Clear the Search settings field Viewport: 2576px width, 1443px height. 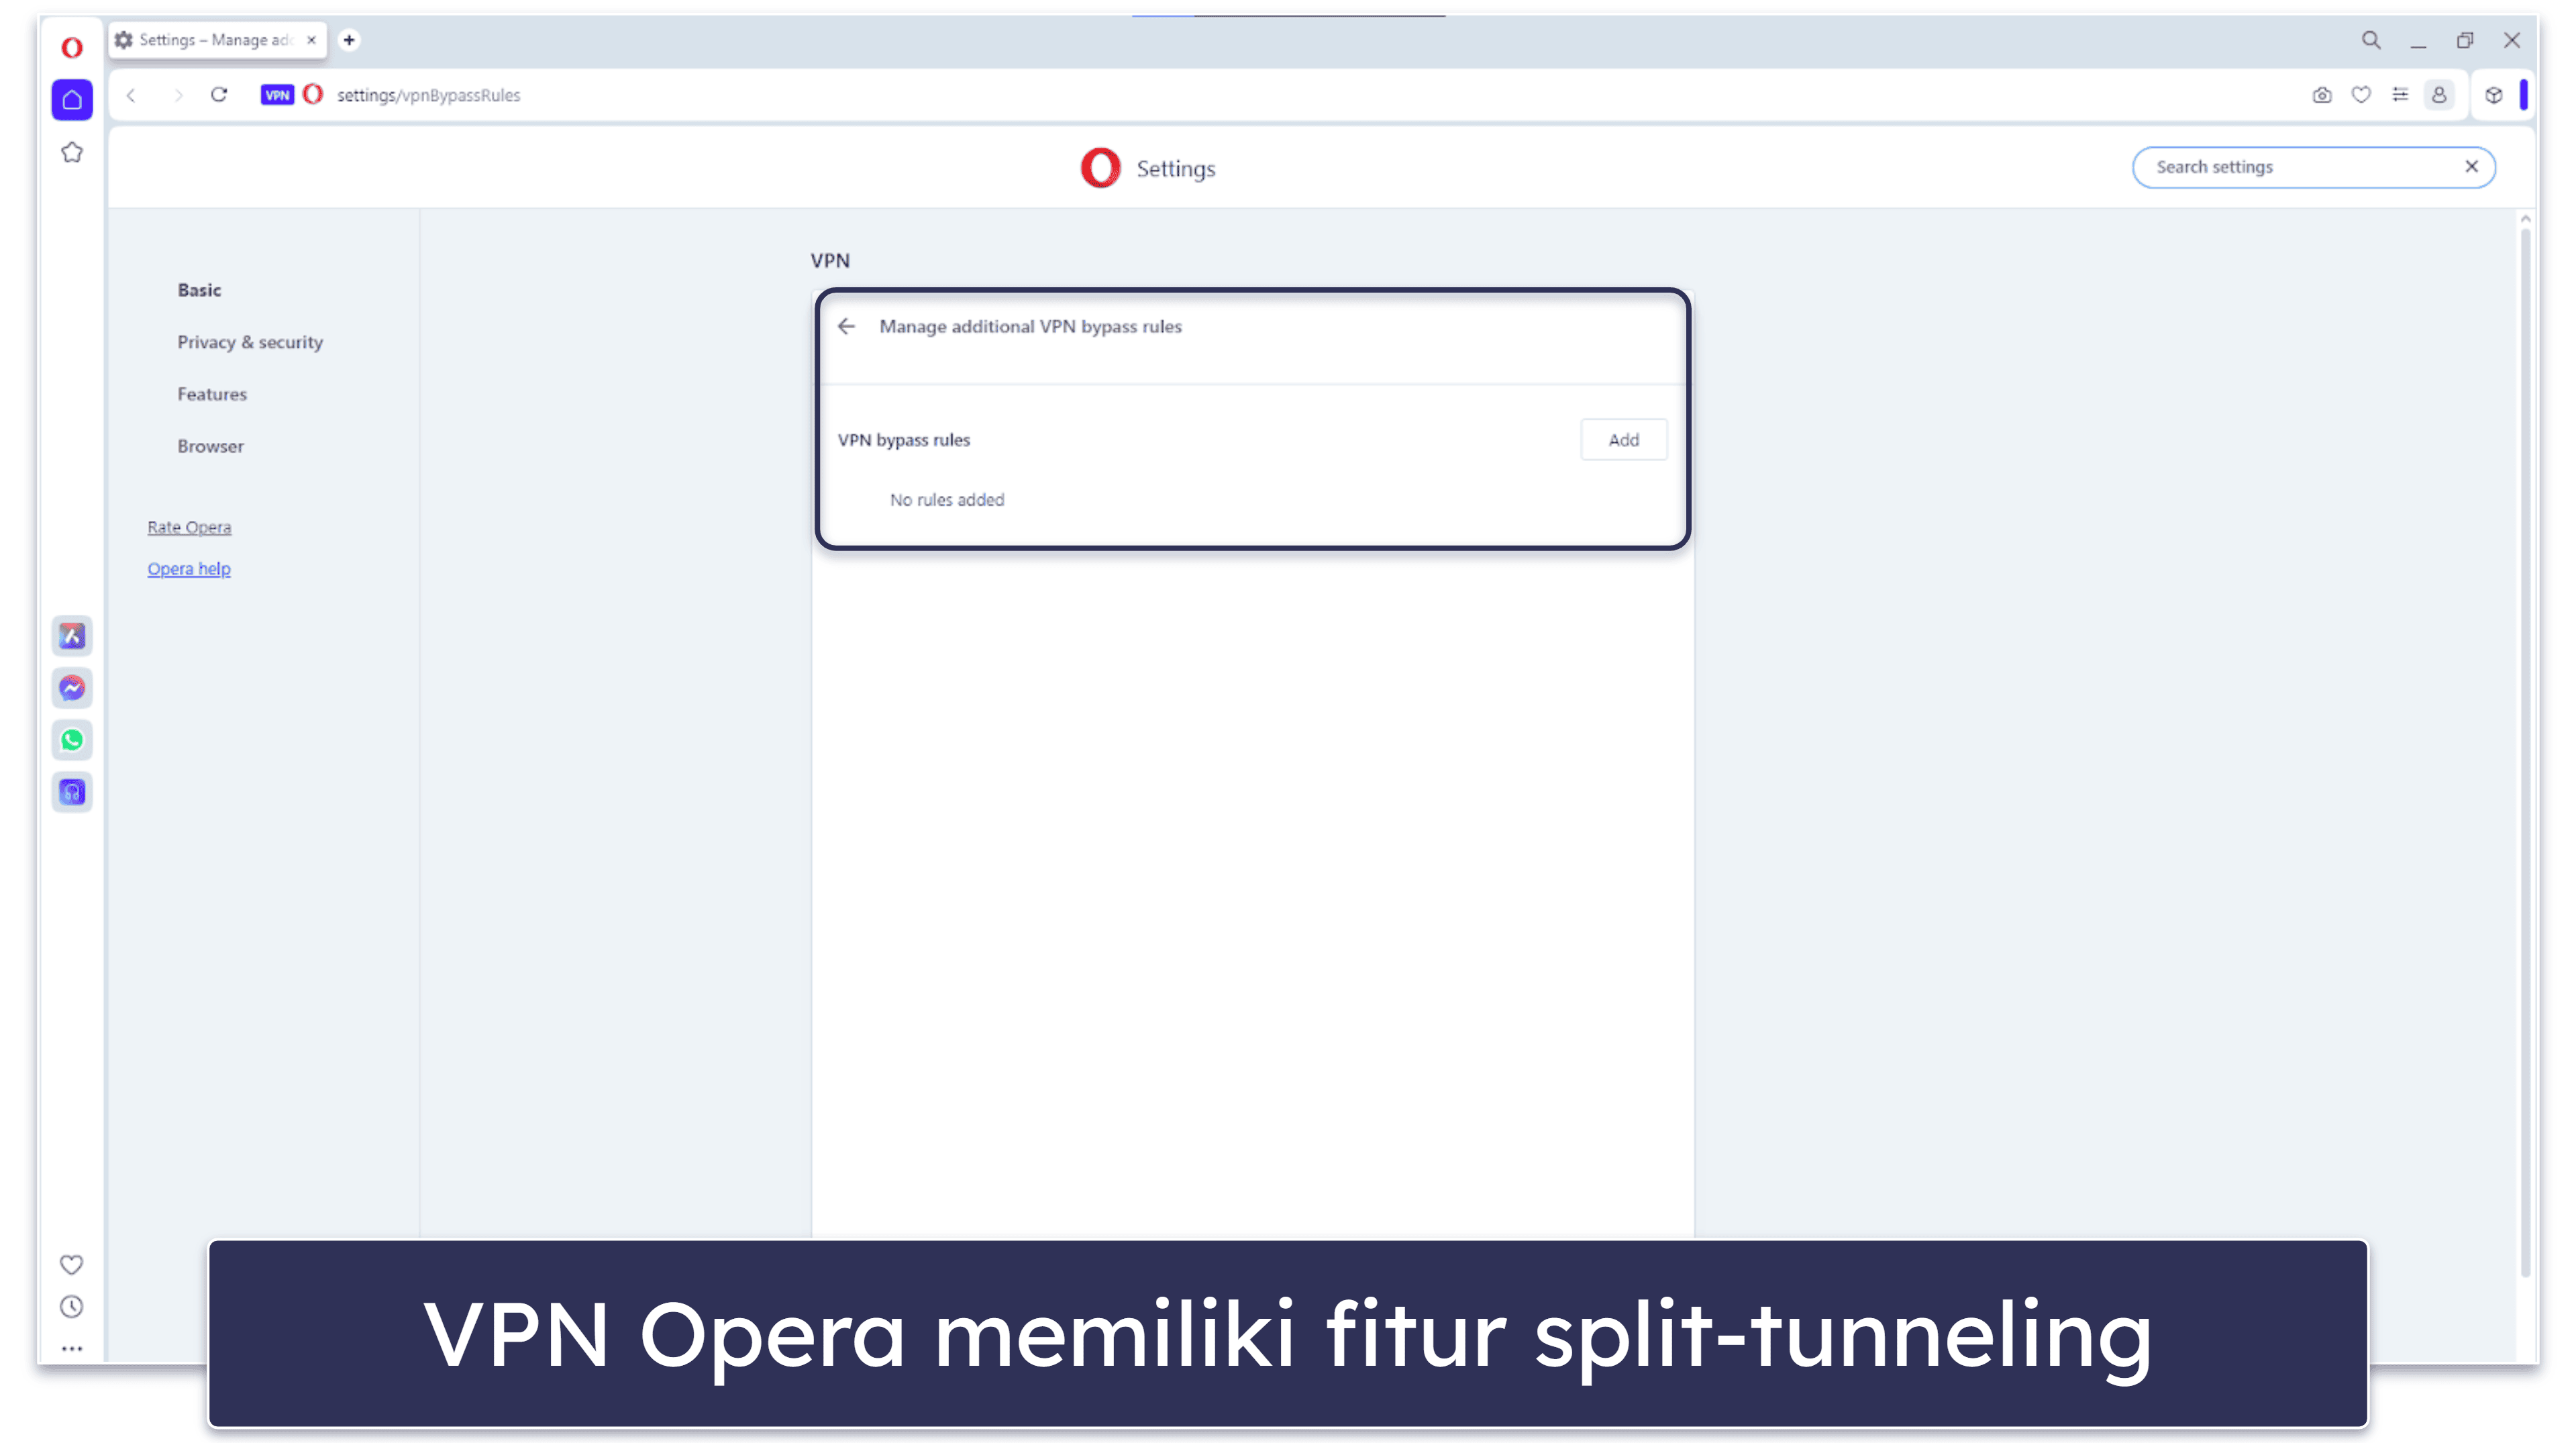click(x=2471, y=167)
